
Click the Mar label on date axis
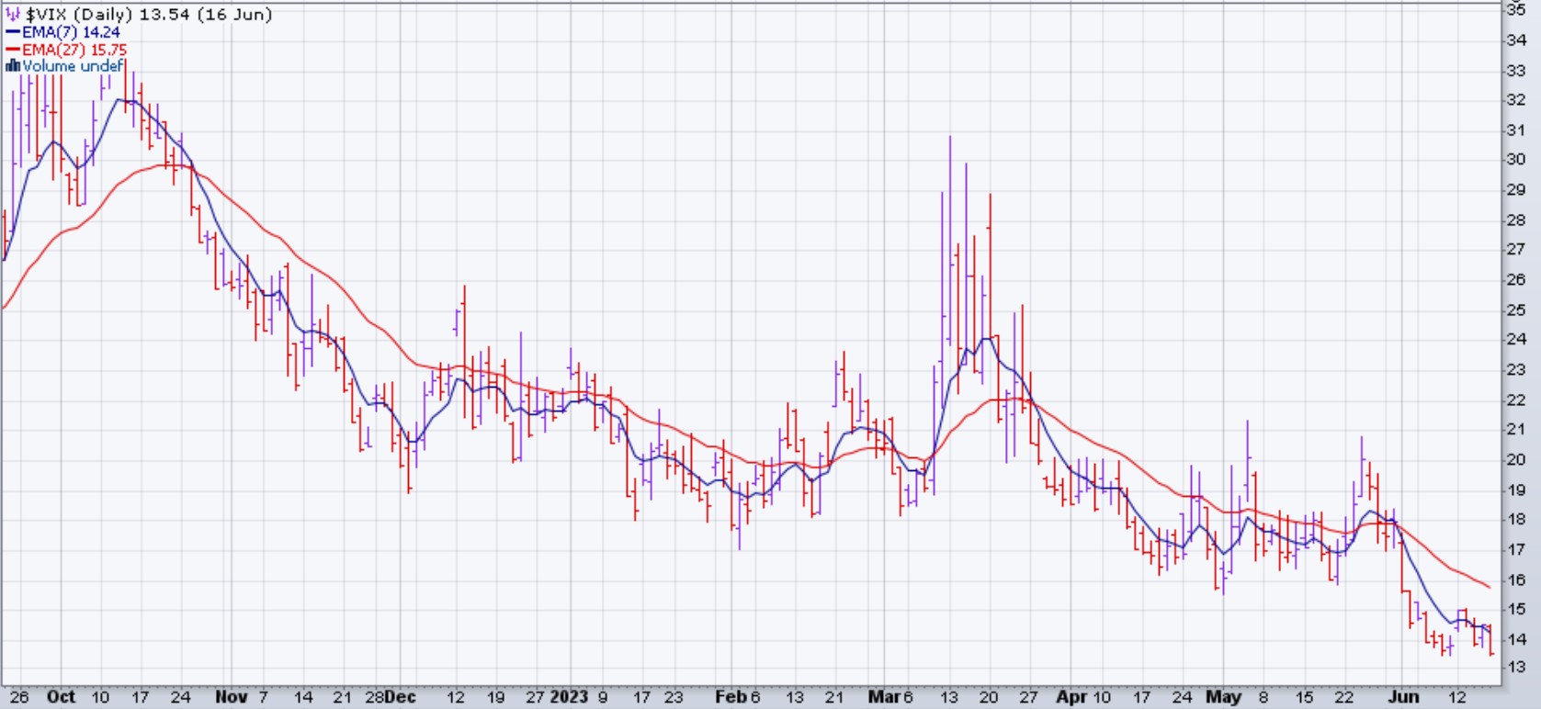tap(884, 697)
